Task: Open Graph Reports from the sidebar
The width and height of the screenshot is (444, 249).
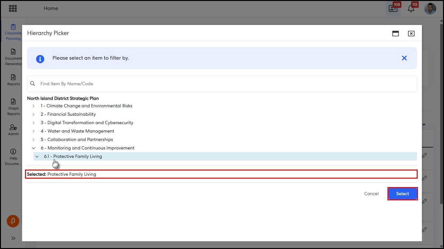Action: (13, 107)
